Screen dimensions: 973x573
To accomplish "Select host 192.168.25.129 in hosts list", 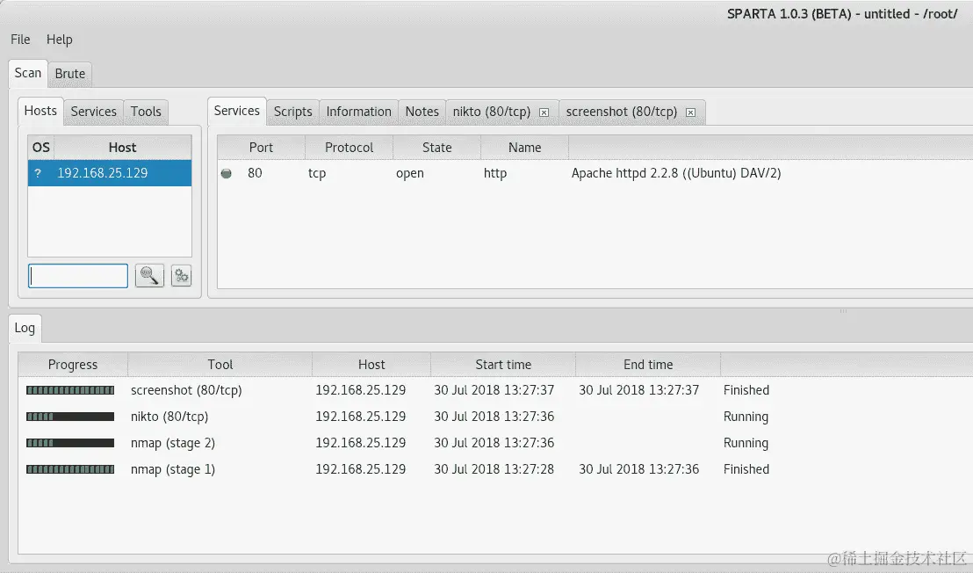I will click(110, 173).
